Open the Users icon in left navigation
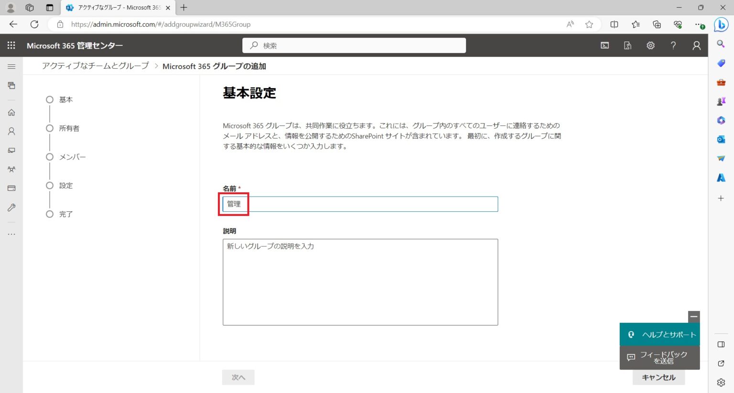The height and width of the screenshot is (393, 734). click(x=11, y=131)
